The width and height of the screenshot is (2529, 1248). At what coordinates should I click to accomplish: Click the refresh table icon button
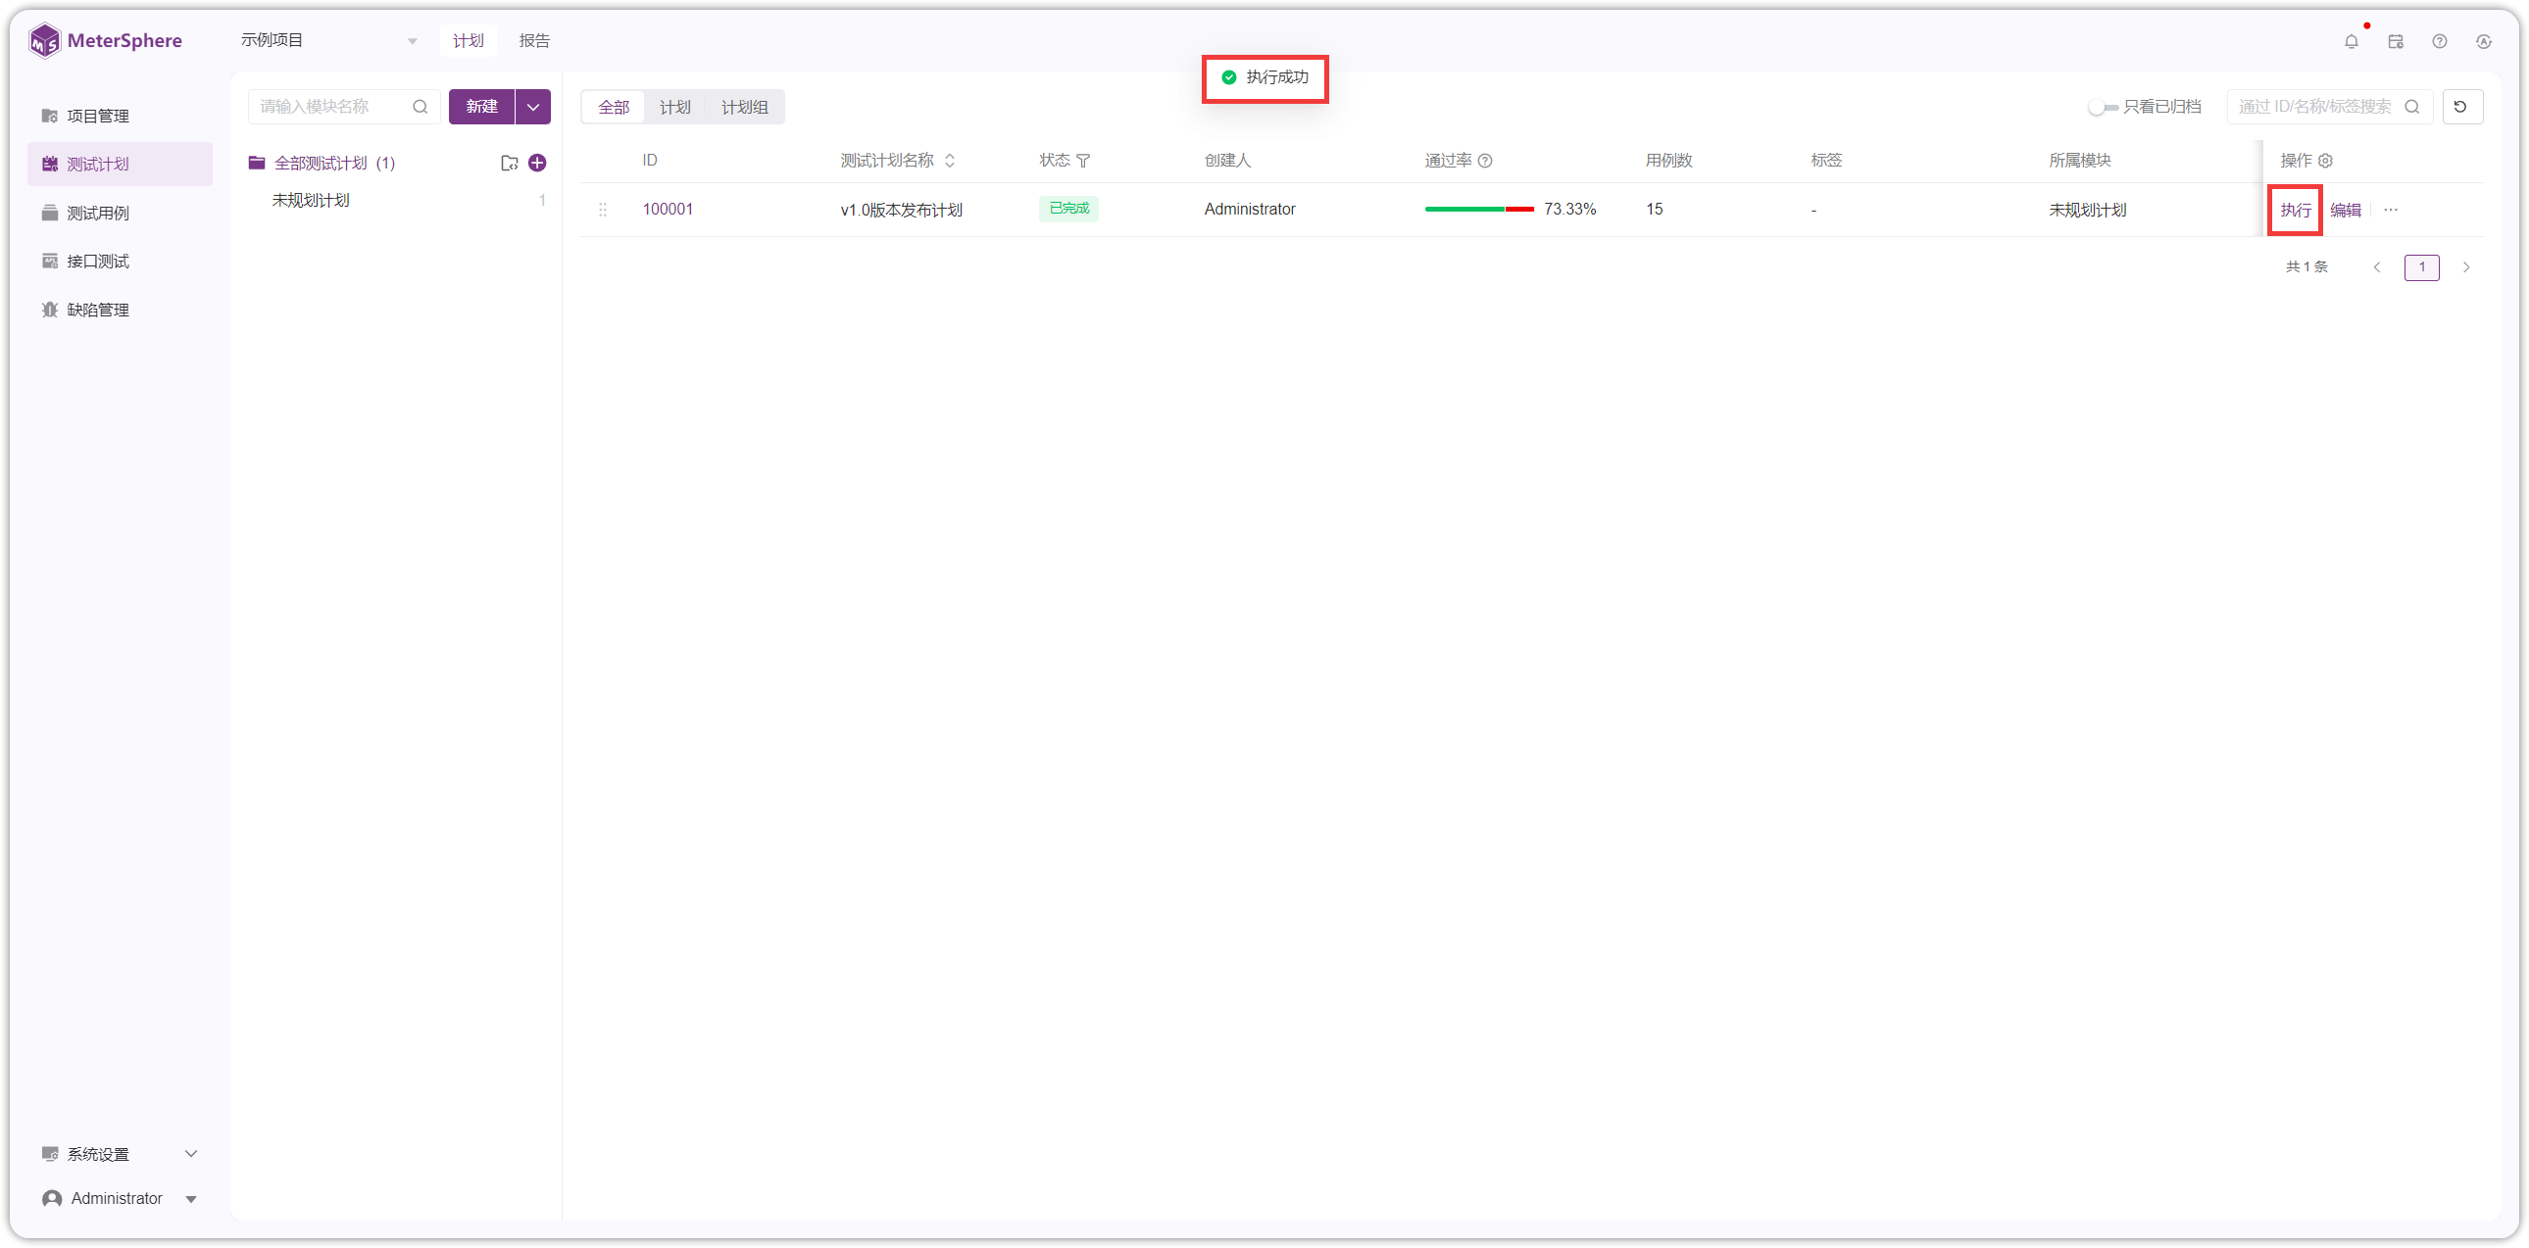(x=2461, y=106)
